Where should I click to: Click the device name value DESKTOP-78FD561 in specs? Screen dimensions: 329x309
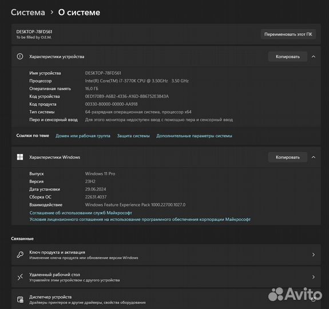(103, 73)
